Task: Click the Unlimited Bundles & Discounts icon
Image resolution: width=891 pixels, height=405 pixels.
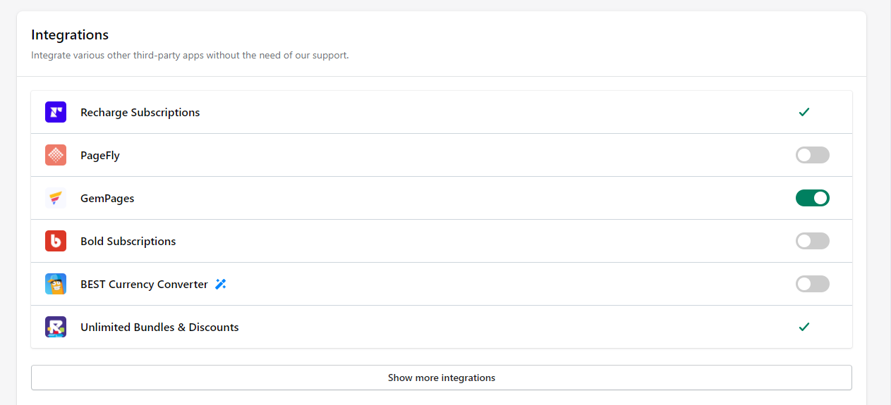Action: coord(56,327)
